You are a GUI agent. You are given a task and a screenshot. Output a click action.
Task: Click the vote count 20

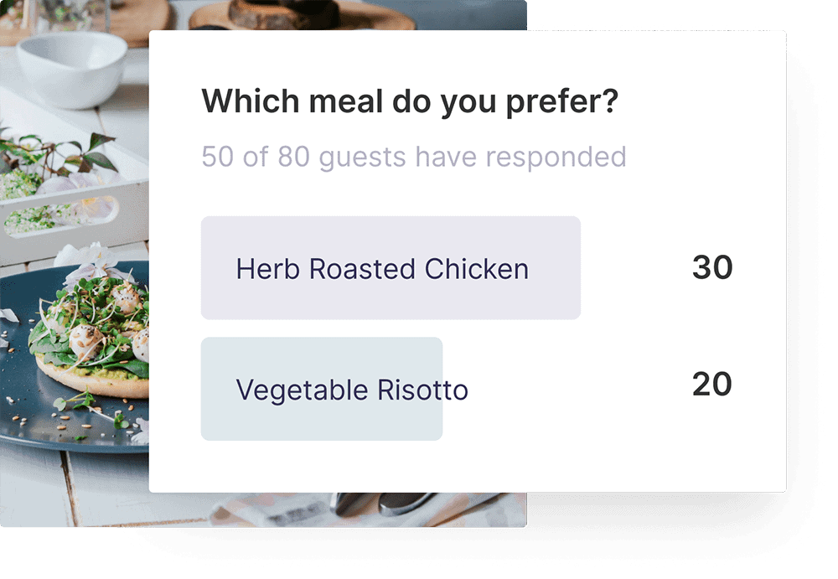tap(712, 385)
